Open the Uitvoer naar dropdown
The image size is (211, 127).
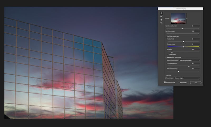(187, 78)
